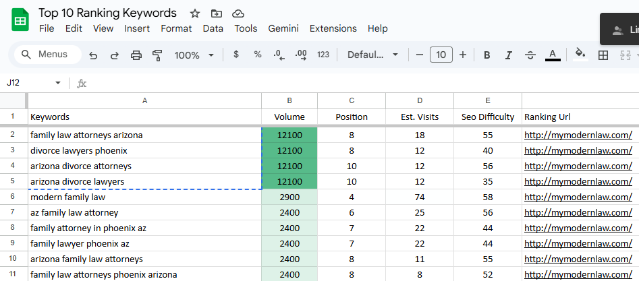
Task: Open the Help menu
Action: pos(377,28)
